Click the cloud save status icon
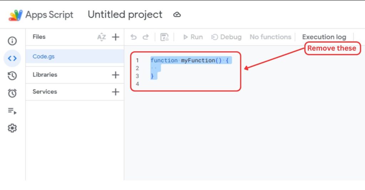Viewport: 365px width, 190px height. coord(177,15)
